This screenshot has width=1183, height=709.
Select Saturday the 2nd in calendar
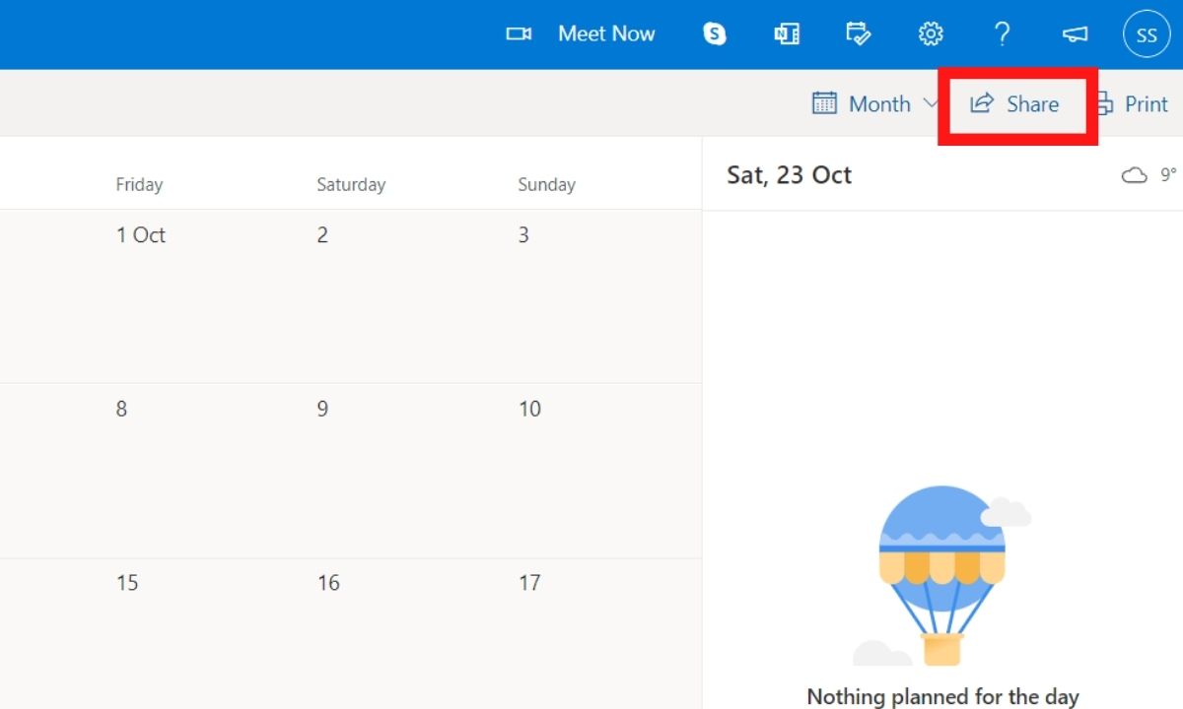coord(399,295)
